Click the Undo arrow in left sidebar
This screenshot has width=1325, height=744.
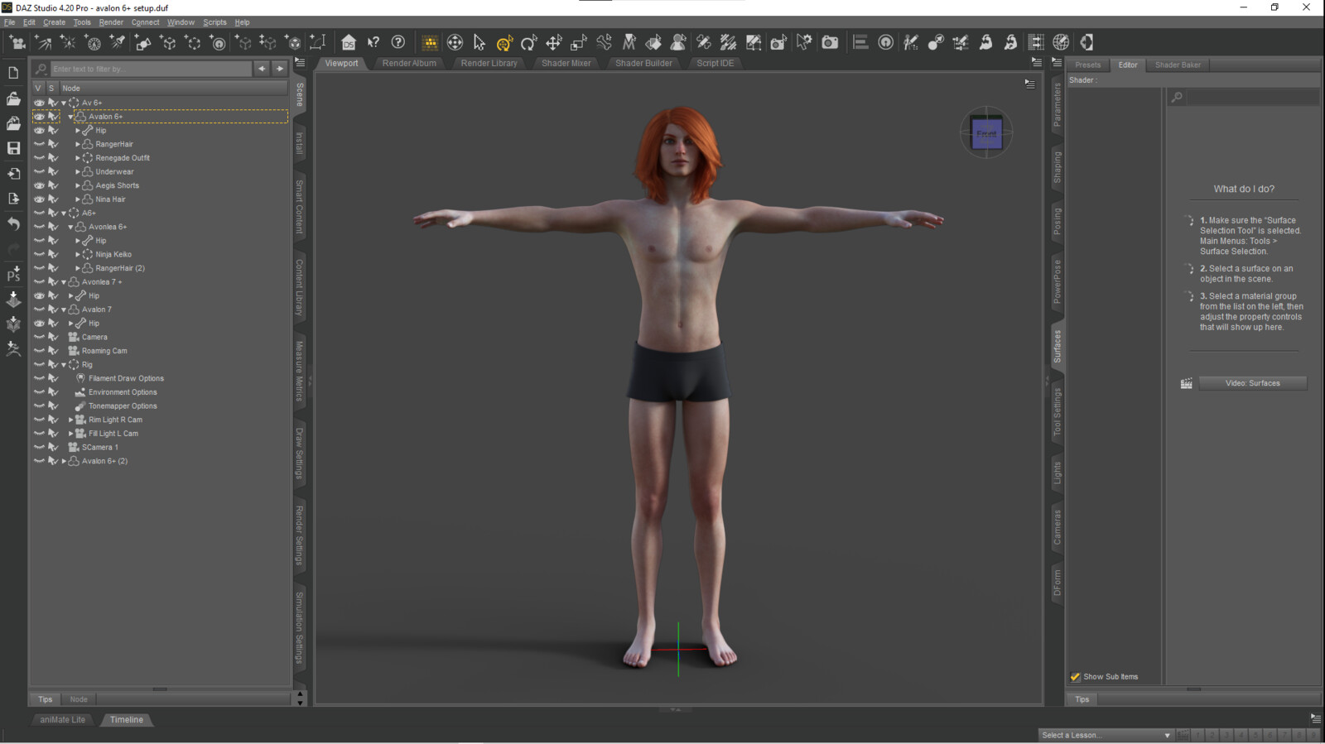coord(13,223)
